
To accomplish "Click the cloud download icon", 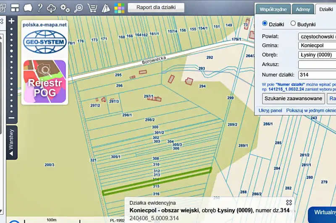I will click(x=52, y=8).
